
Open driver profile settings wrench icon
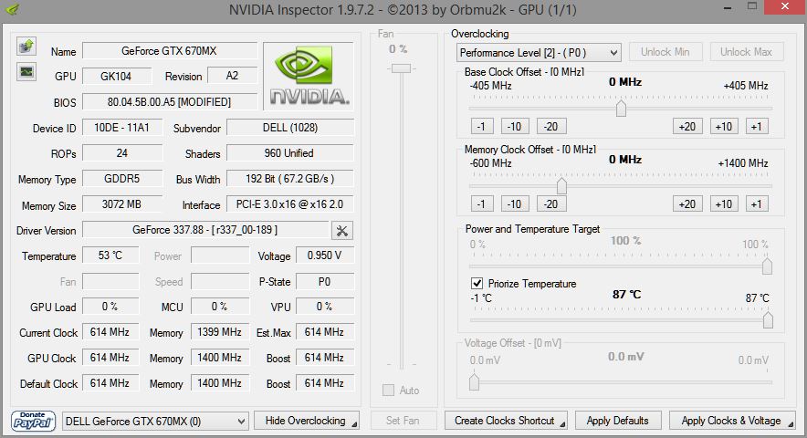341,231
